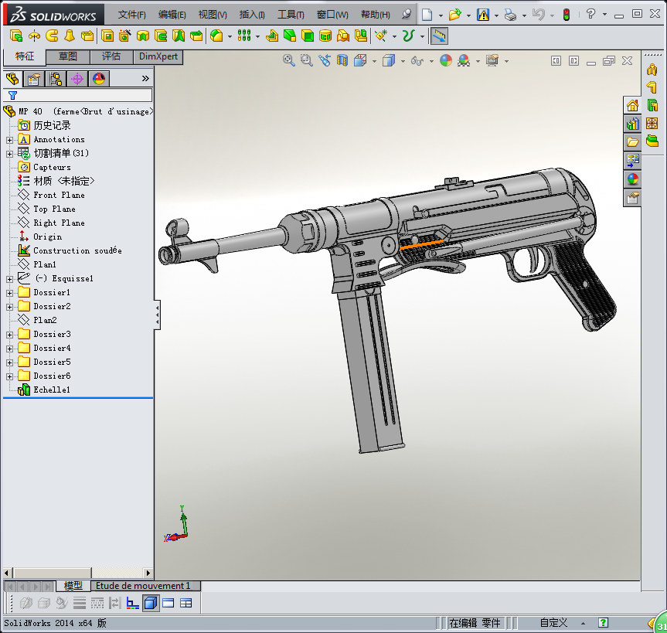This screenshot has width=667, height=633.
Task: Toggle two-view horizontal viewport layout
Action: 168,603
